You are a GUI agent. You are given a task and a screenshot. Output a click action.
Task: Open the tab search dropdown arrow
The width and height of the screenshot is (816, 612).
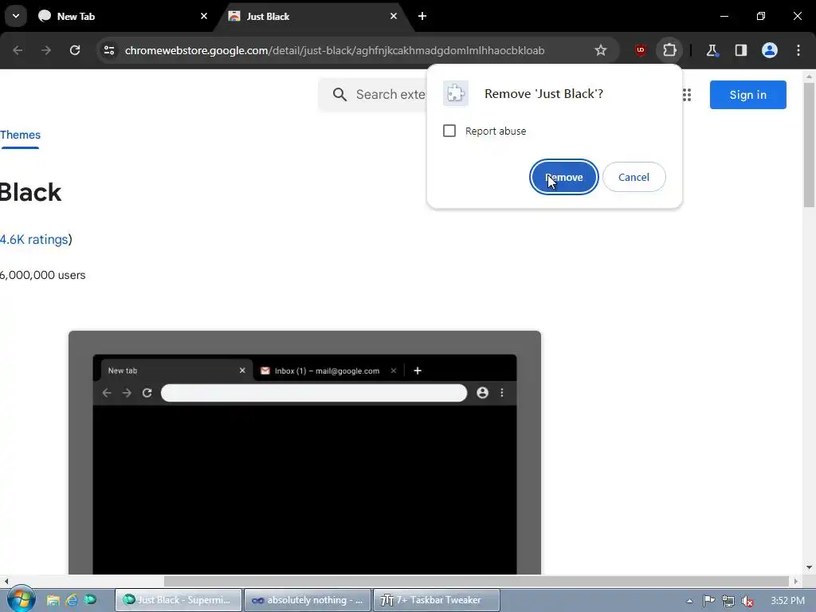coord(16,16)
